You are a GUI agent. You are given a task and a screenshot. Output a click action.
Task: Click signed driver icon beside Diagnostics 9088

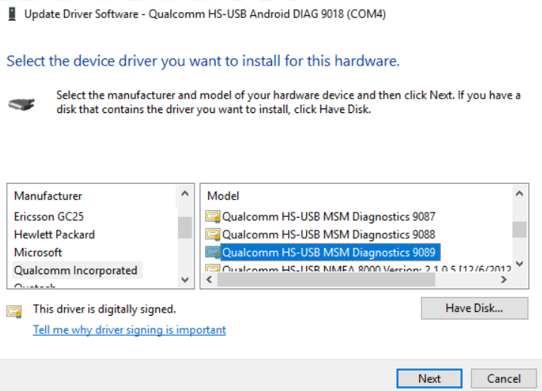213,234
